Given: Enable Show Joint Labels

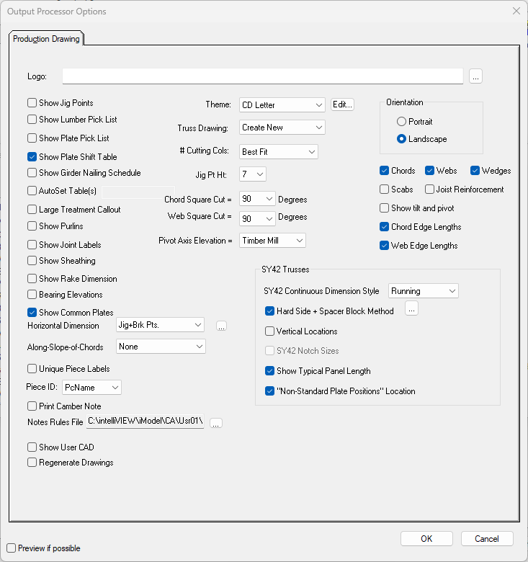Looking at the screenshot, I should tap(32, 245).
